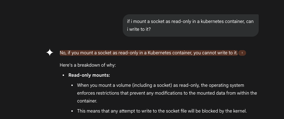
Task: Click the single word 'container.' line
Action: (87, 101)
